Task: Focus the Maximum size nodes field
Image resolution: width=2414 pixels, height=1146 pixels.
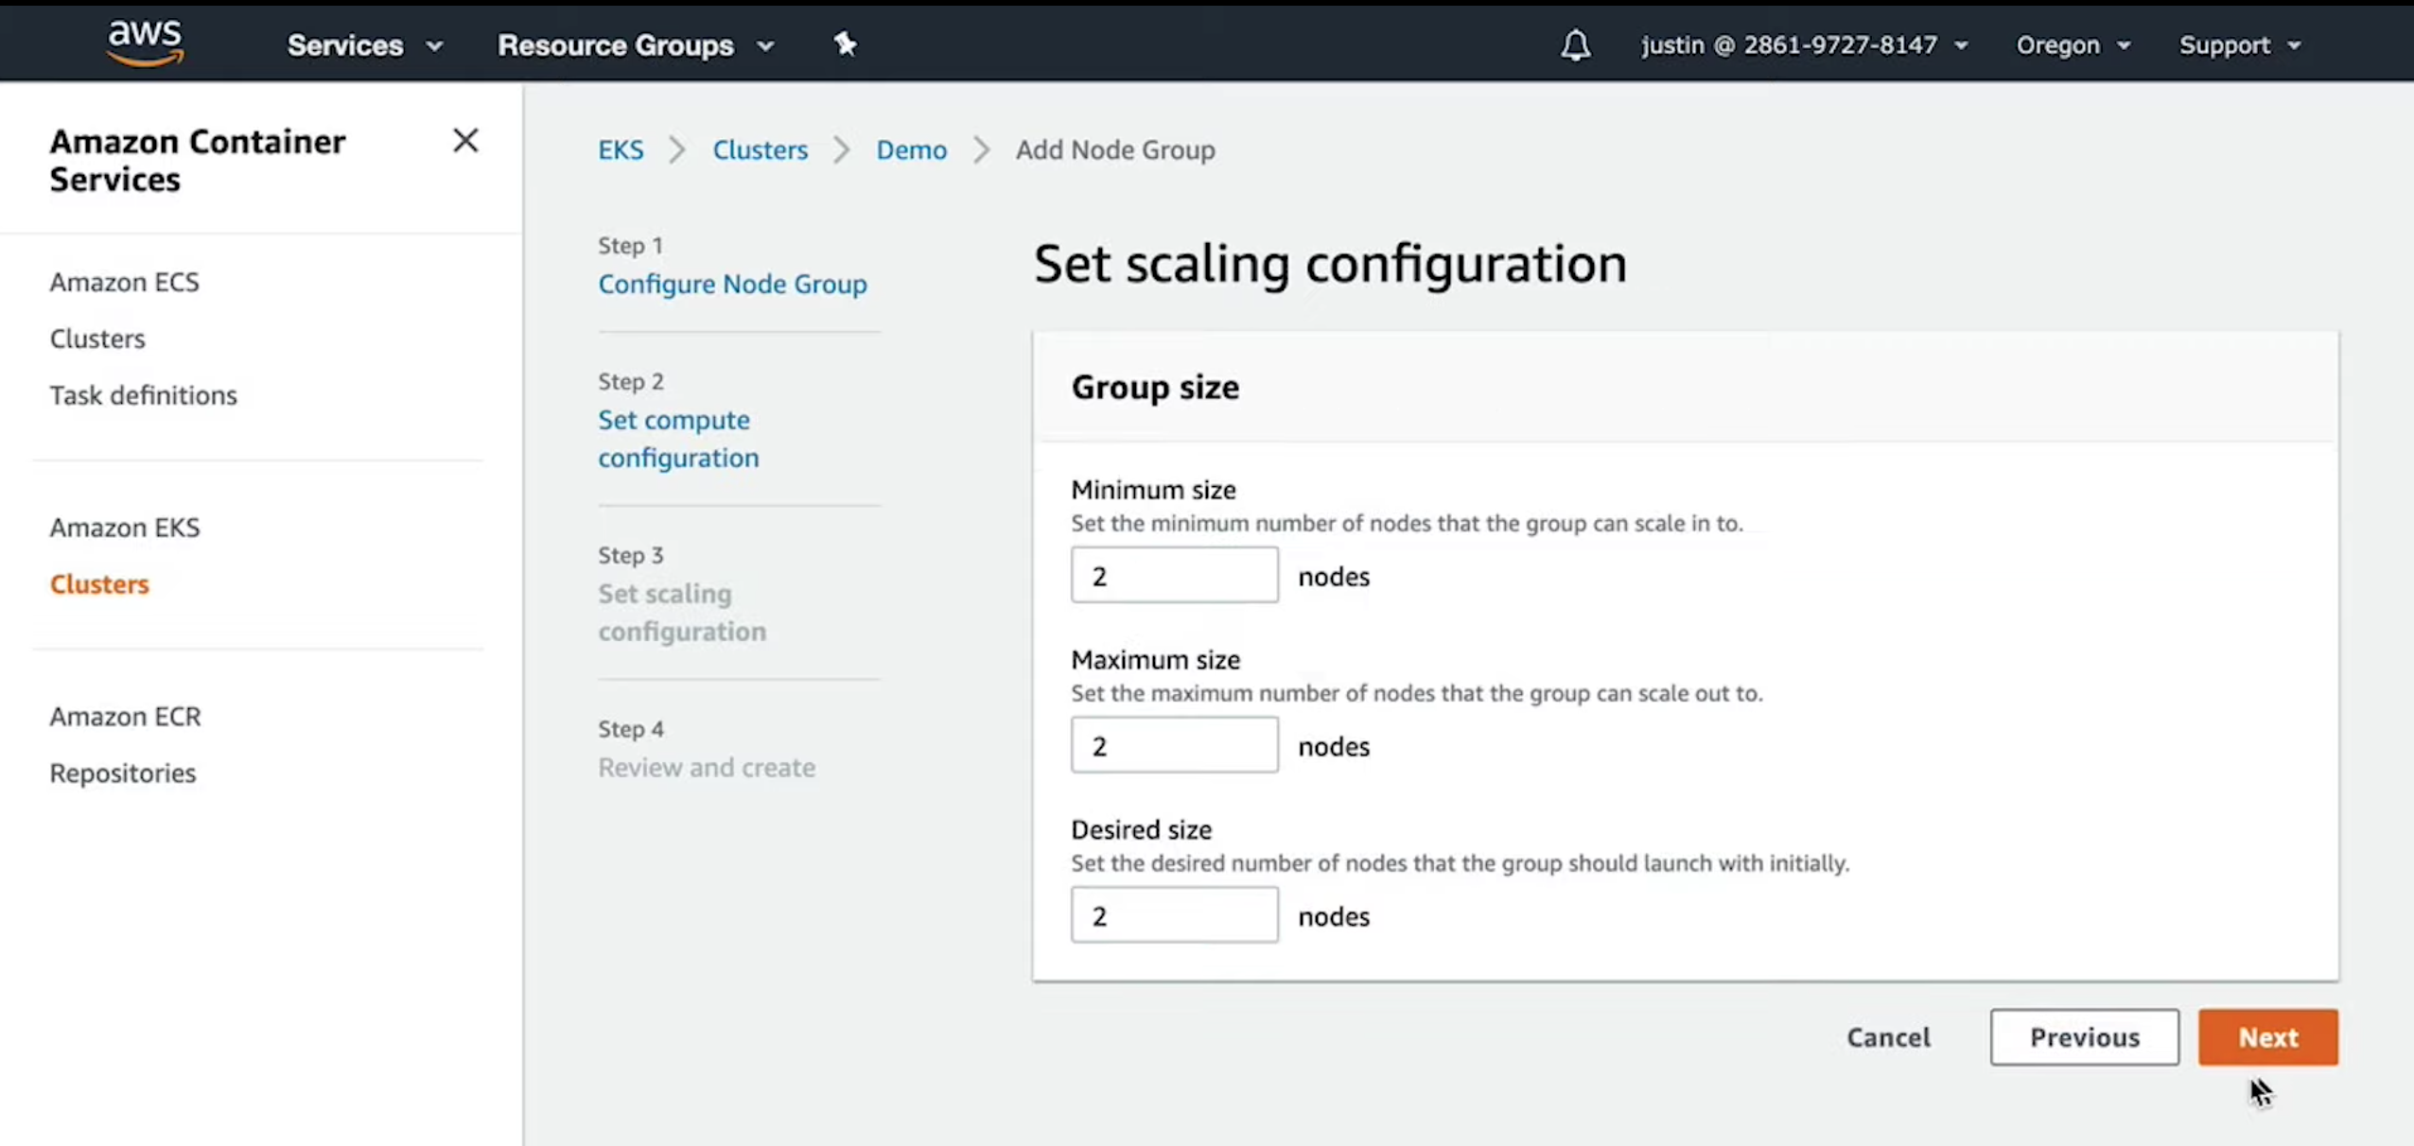Action: 1174,745
